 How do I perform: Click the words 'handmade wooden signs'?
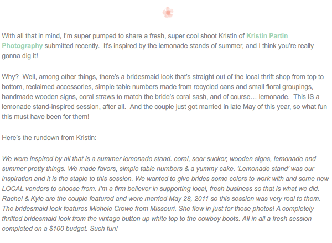[x=39, y=97]
